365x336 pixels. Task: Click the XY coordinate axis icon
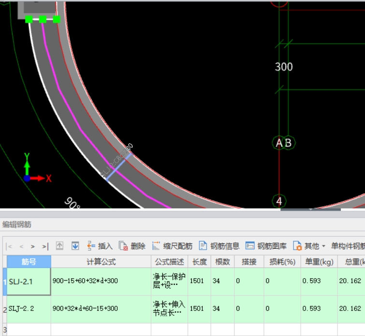tap(37, 168)
